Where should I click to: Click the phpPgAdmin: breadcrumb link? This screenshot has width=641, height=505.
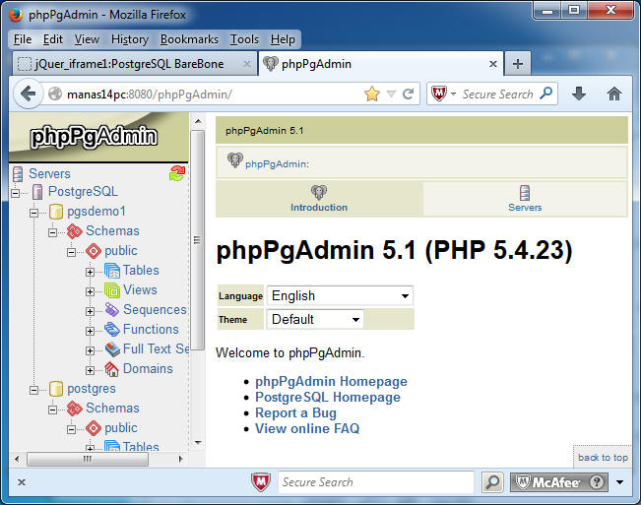click(277, 164)
